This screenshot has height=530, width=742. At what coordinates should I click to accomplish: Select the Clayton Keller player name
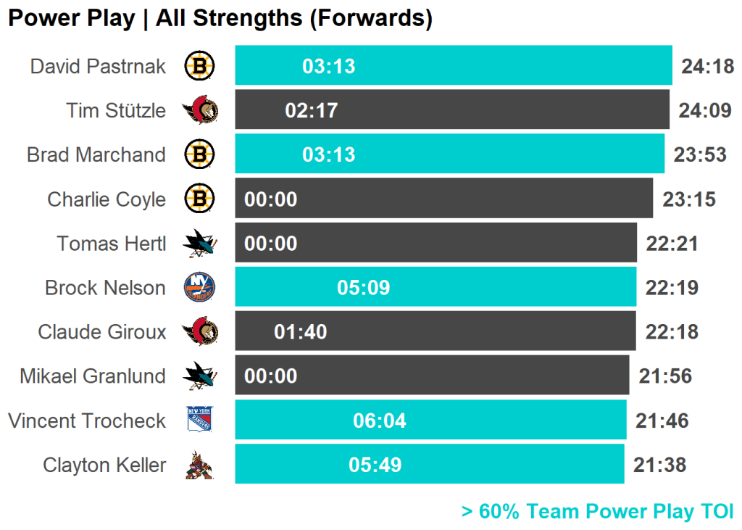tap(104, 465)
